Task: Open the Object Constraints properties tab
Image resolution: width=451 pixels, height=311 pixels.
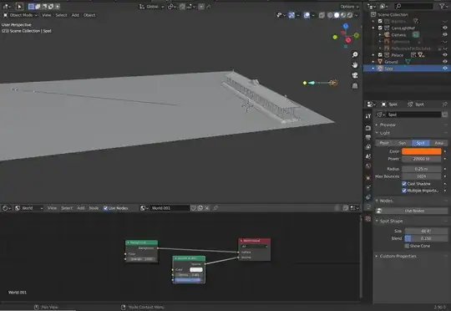Action: pos(368,197)
